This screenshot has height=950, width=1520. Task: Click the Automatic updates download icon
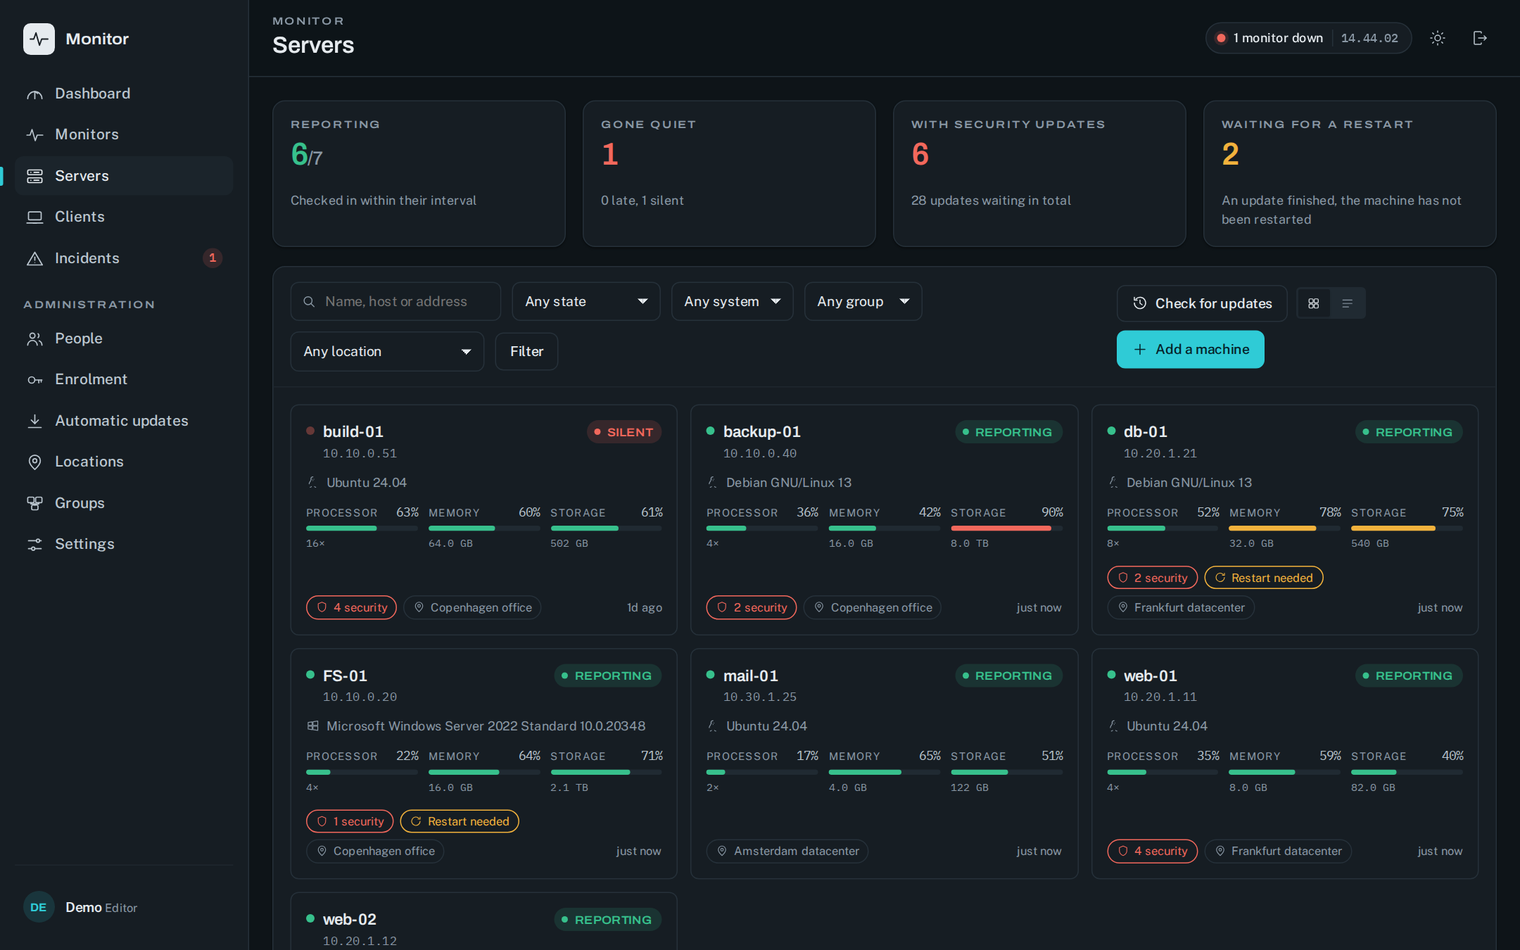34,421
